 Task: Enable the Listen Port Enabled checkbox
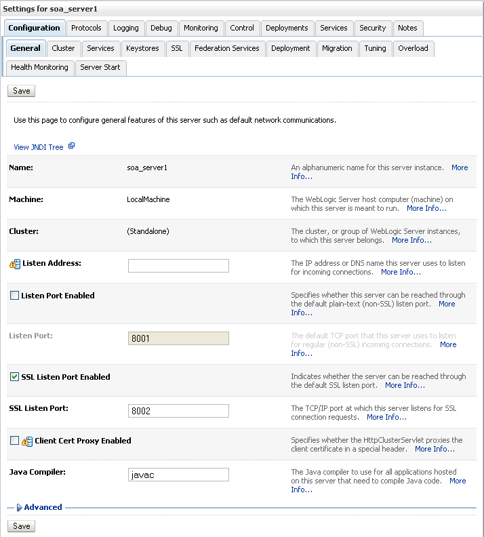pyautogui.click(x=14, y=296)
